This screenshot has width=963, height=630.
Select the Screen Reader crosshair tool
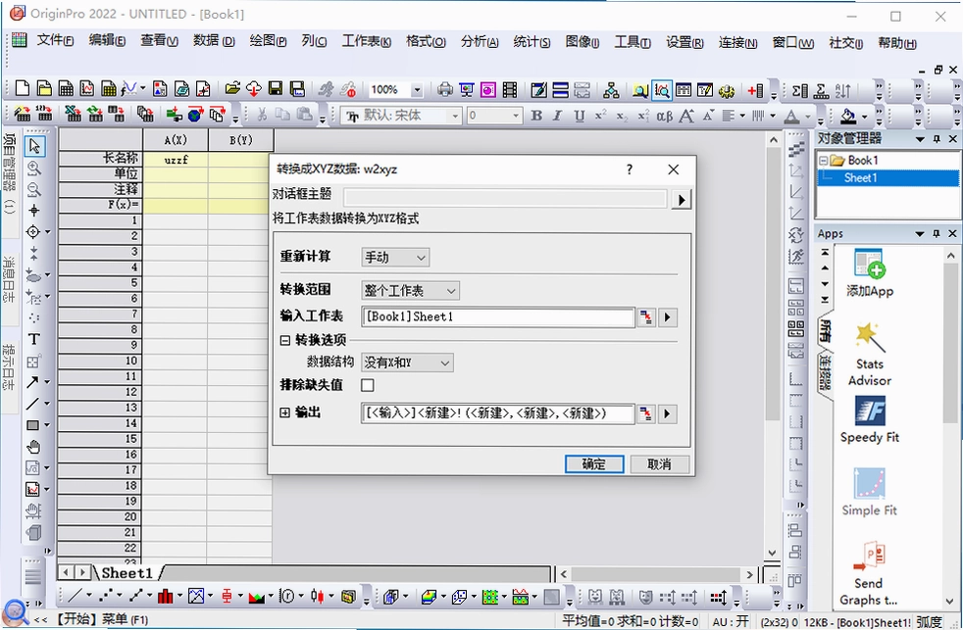tap(33, 211)
